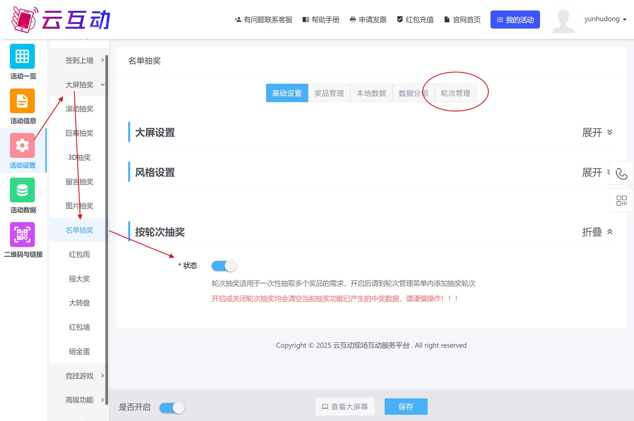This screenshot has height=421, width=634.
Task: Click the 活动设置 gear icon
Action: pos(22,145)
